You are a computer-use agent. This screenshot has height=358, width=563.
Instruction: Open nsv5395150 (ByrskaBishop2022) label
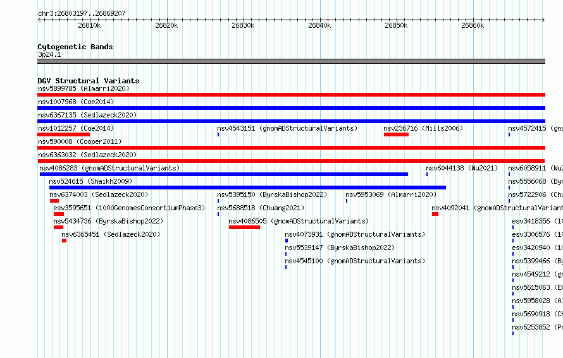272,194
